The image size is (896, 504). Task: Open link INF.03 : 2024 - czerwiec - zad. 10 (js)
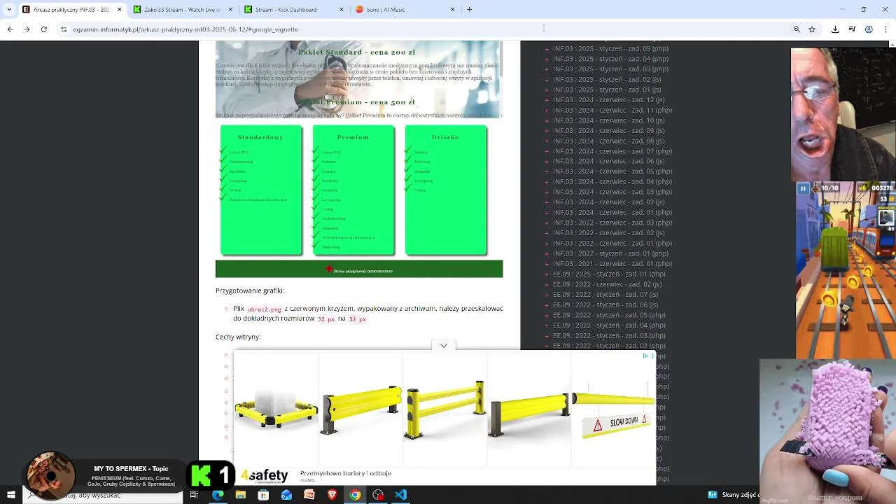609,120
